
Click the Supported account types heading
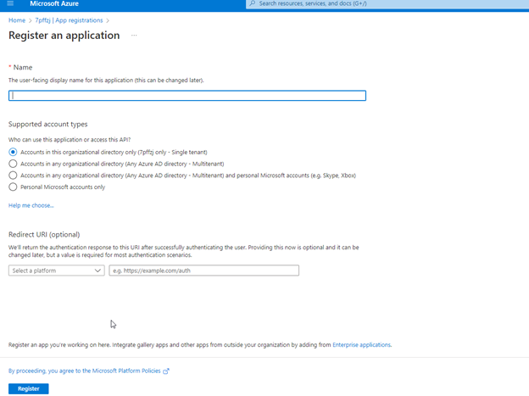click(48, 125)
